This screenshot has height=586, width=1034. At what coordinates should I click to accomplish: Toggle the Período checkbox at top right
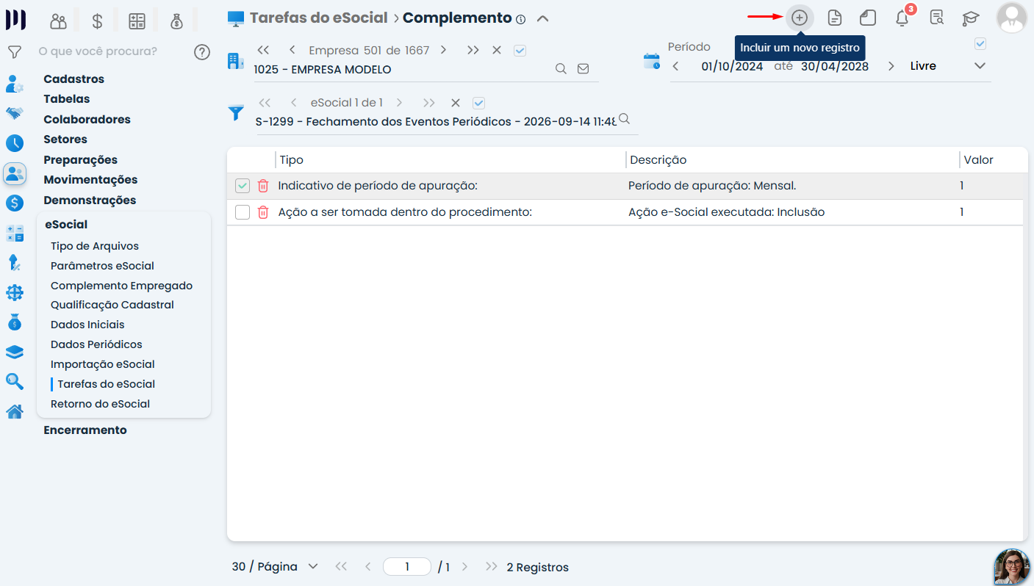click(x=980, y=44)
